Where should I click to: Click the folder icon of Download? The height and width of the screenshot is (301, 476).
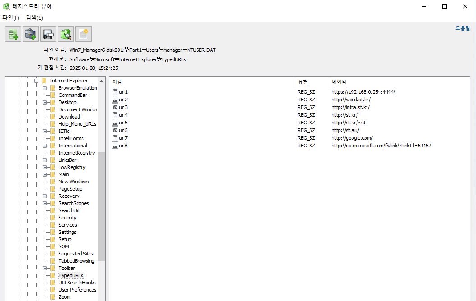tap(53, 117)
